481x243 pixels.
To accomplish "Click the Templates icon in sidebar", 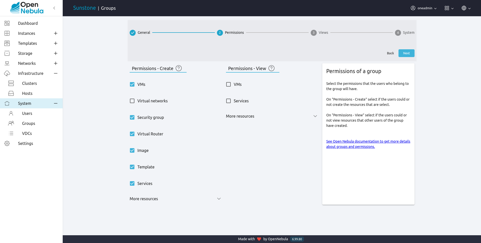I will pyautogui.click(x=7, y=43).
